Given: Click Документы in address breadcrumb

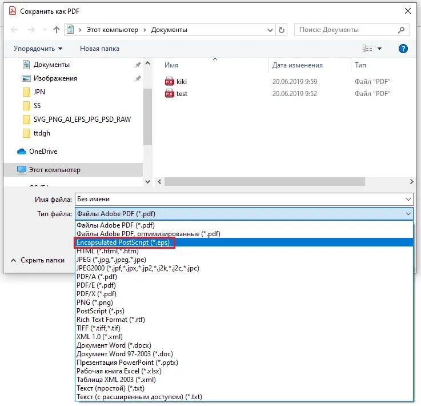Looking at the screenshot, I should point(169,30).
